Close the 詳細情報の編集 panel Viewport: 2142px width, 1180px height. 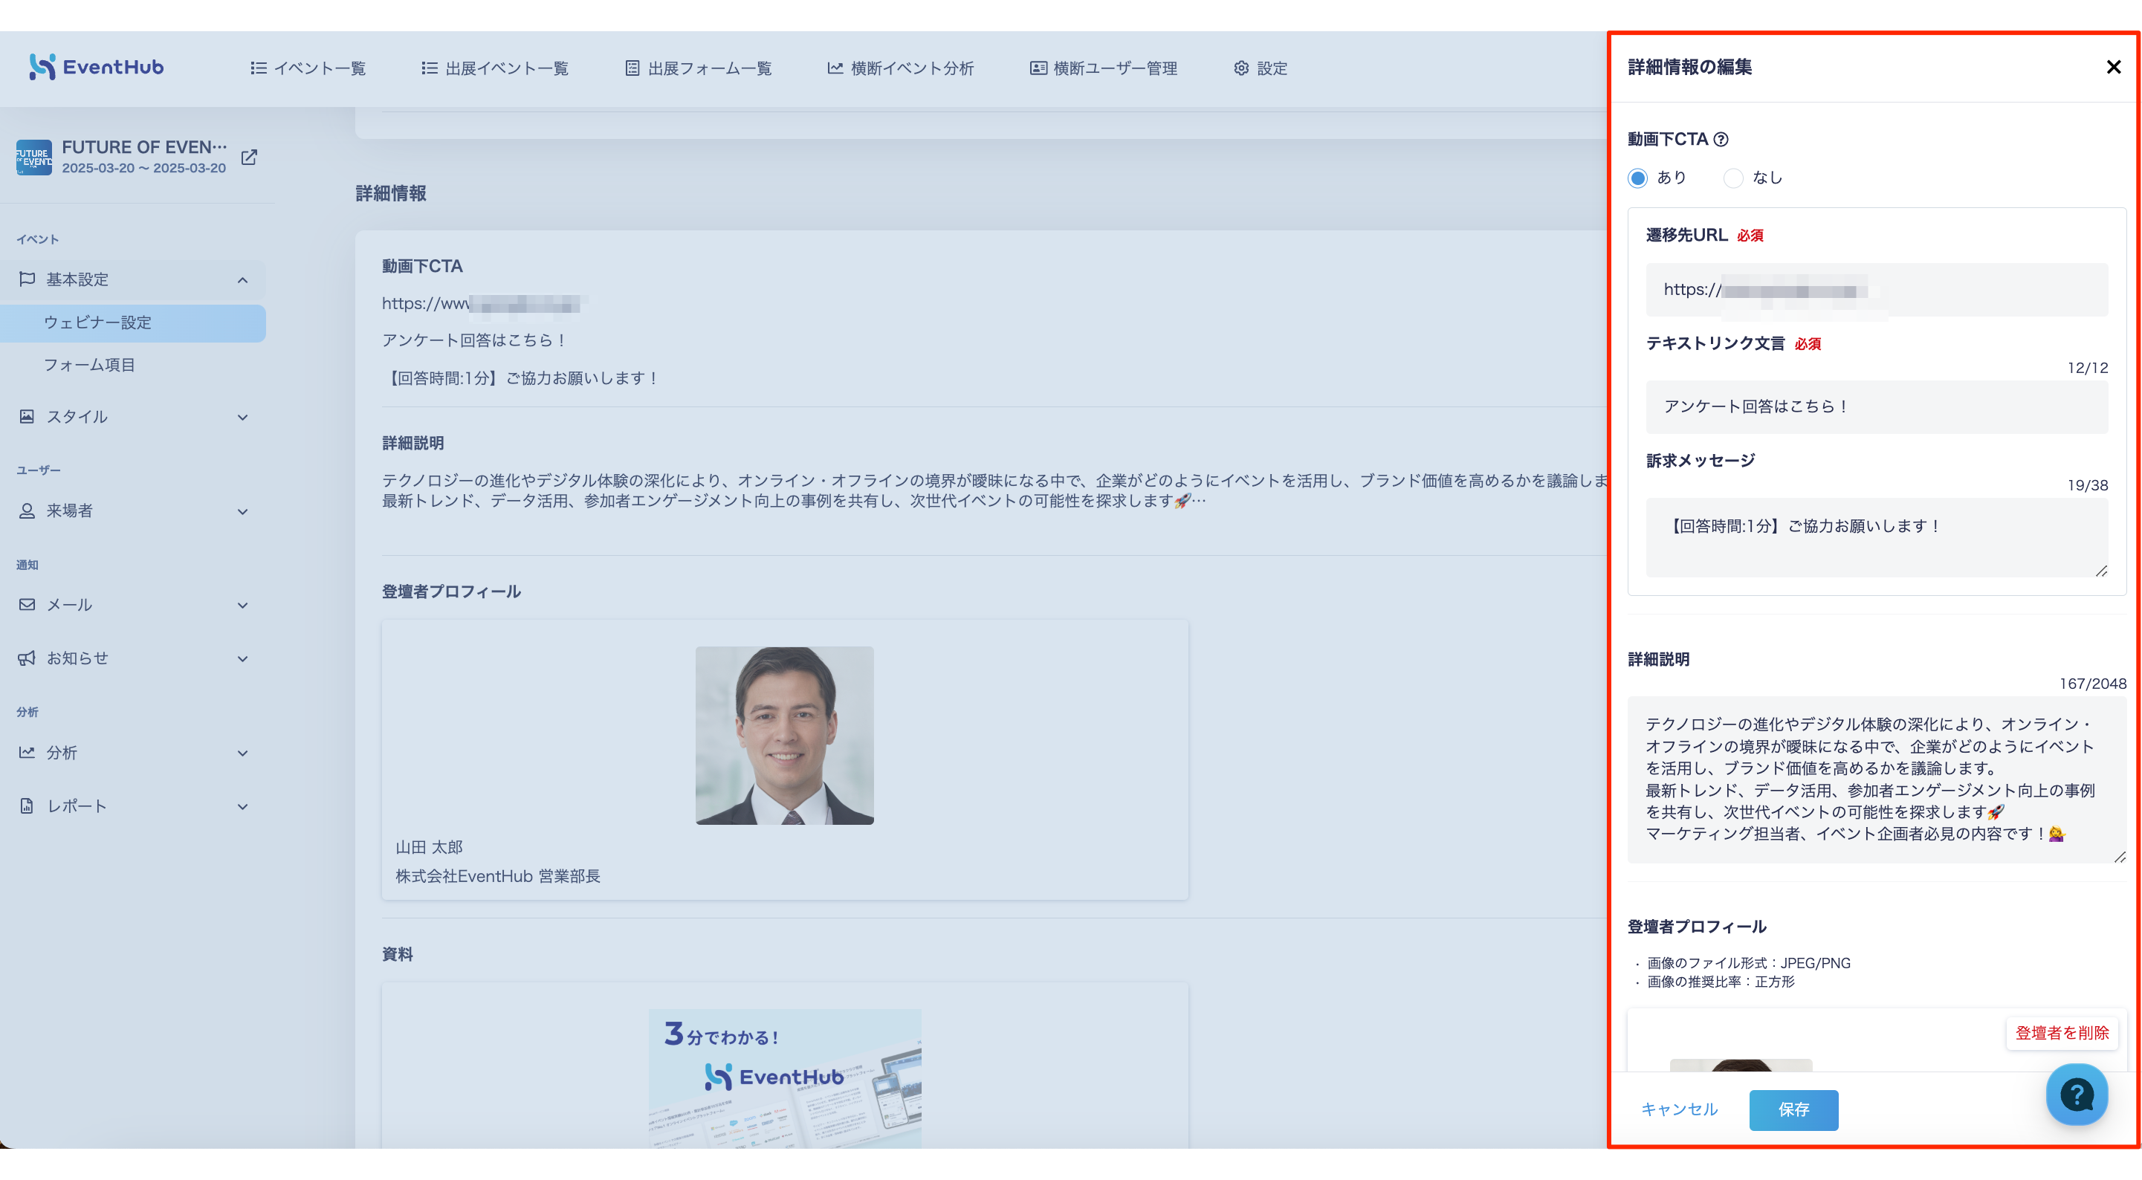pyautogui.click(x=2113, y=68)
